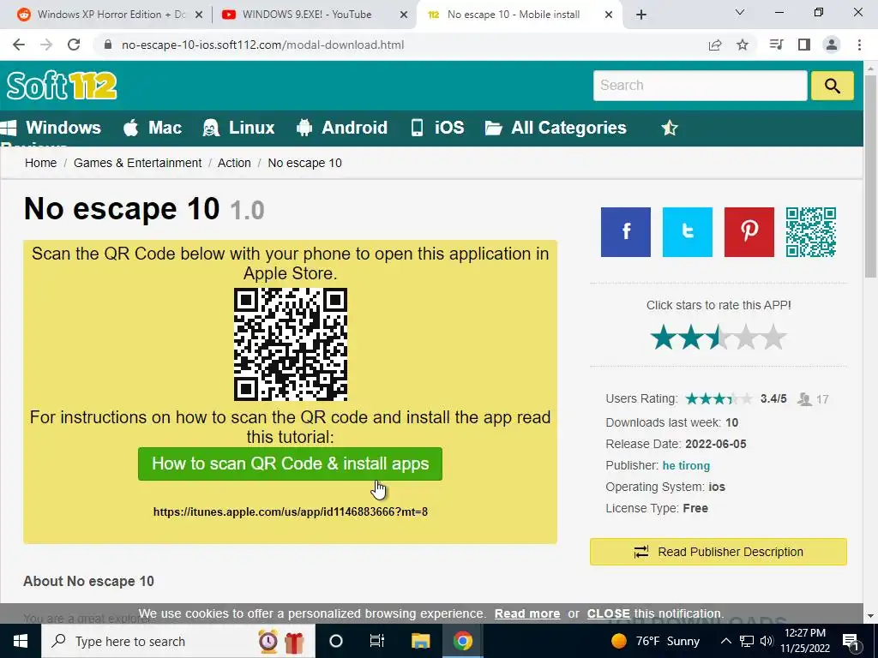The height and width of the screenshot is (658, 878).
Task: Click the star icon after All Categories
Action: click(670, 129)
